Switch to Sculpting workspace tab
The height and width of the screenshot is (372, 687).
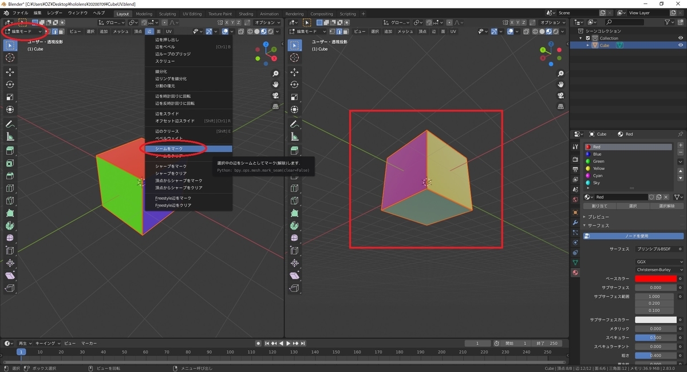pos(168,14)
